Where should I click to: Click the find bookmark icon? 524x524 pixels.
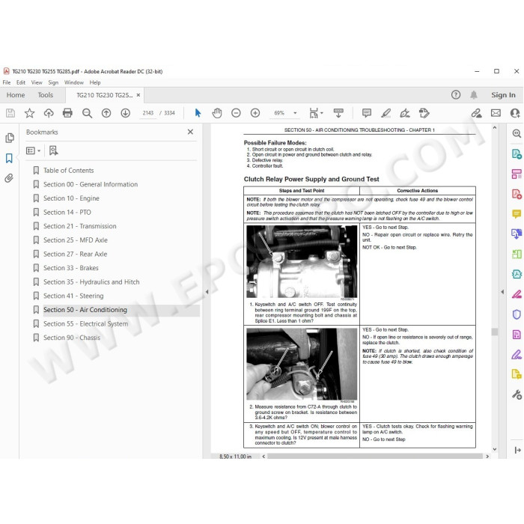[x=53, y=150]
